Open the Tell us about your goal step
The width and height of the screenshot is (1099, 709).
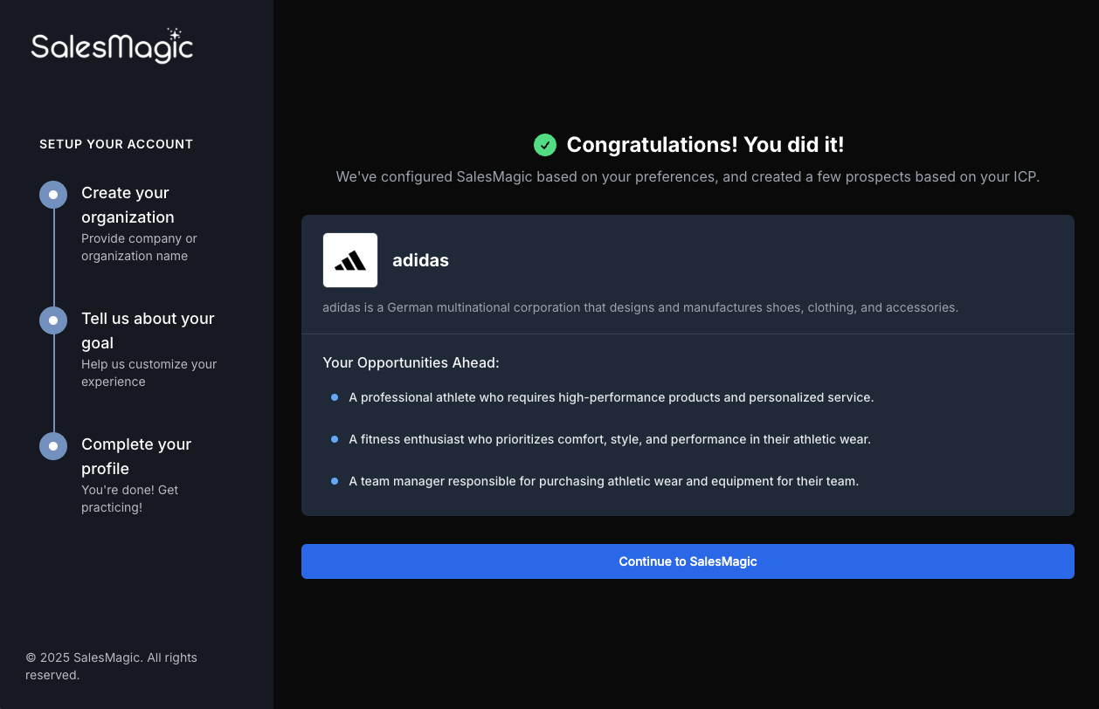click(x=148, y=331)
